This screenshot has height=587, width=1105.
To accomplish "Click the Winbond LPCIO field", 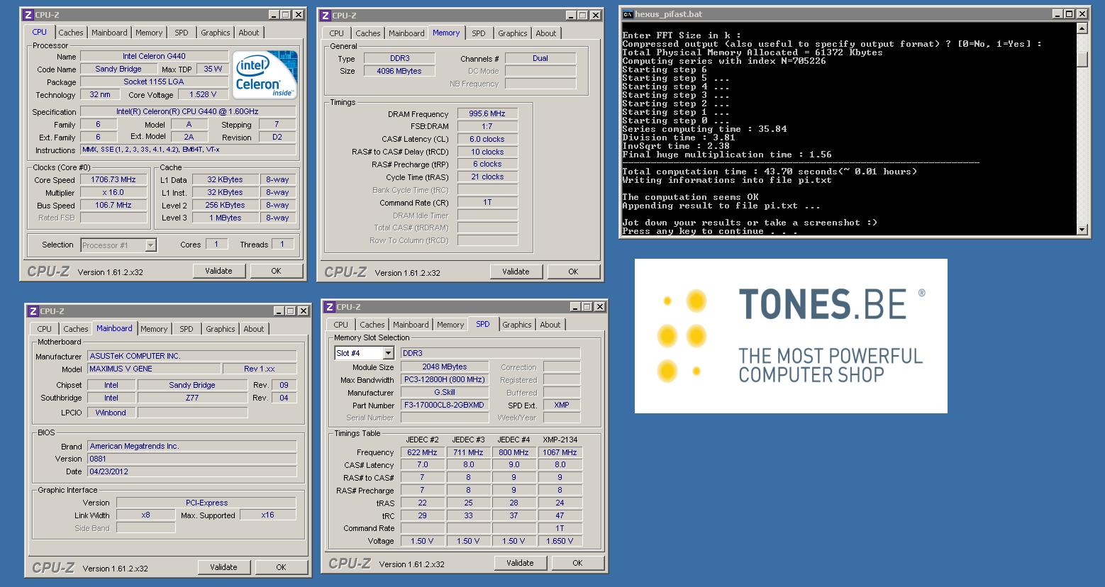I will 111,413.
